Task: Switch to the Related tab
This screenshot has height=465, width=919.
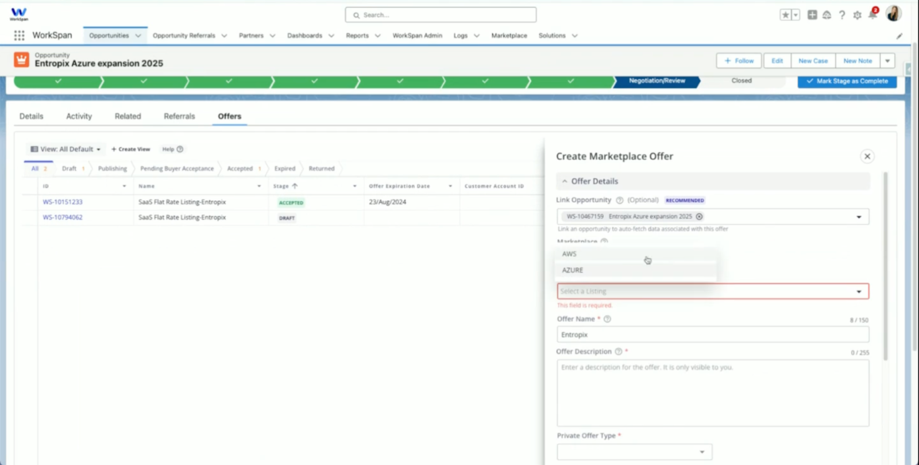Action: [x=128, y=116]
